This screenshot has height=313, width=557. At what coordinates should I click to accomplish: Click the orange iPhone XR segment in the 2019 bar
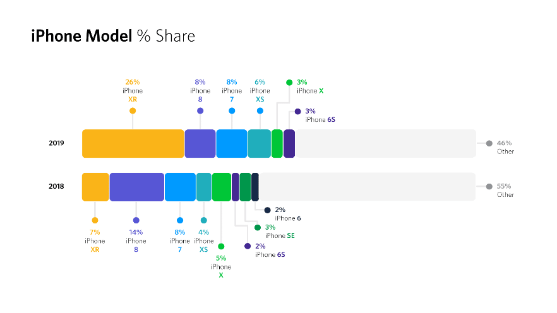[133, 143]
